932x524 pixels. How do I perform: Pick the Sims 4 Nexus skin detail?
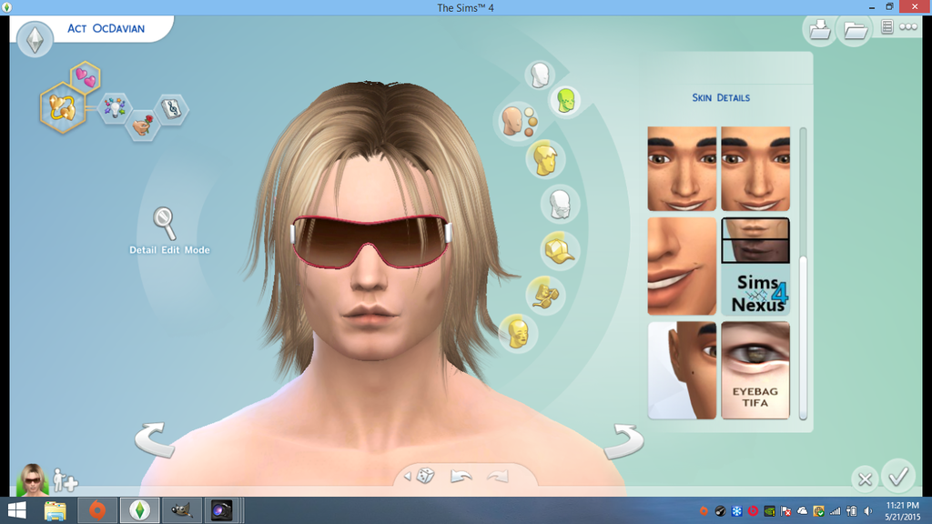tap(755, 267)
